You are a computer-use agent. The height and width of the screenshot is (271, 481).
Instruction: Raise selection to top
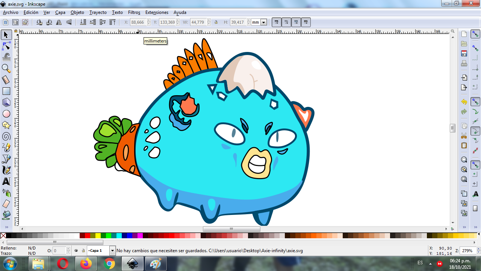[x=112, y=22]
